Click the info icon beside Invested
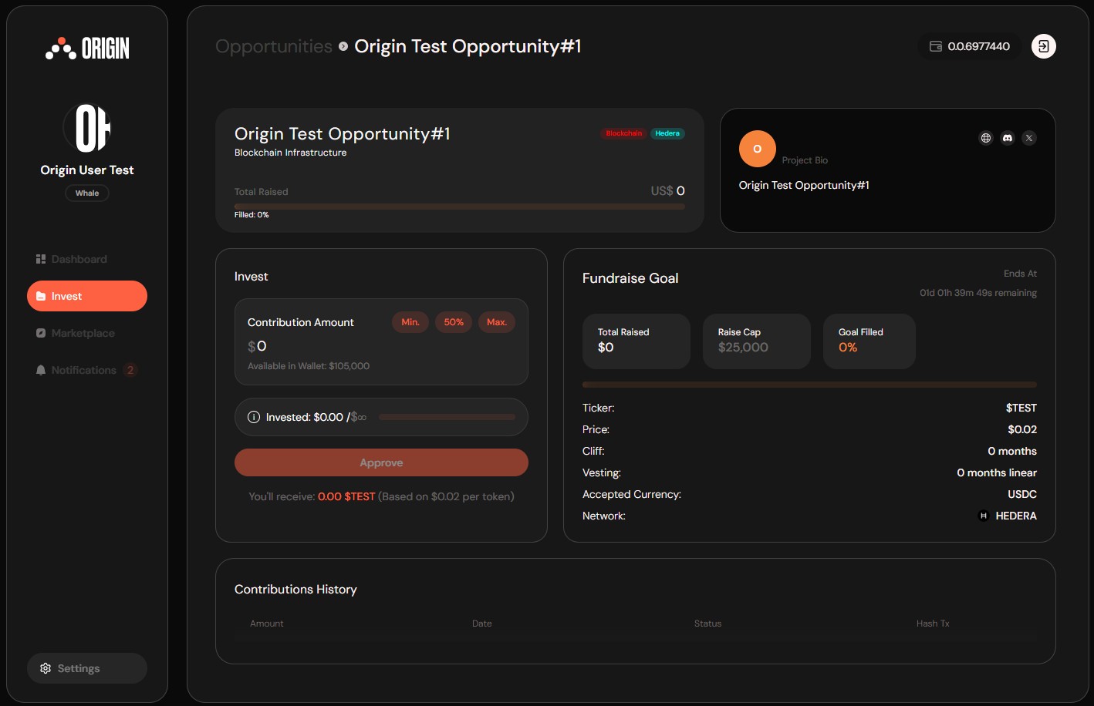 click(254, 417)
